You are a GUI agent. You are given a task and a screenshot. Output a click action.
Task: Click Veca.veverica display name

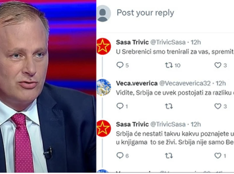[137, 83]
